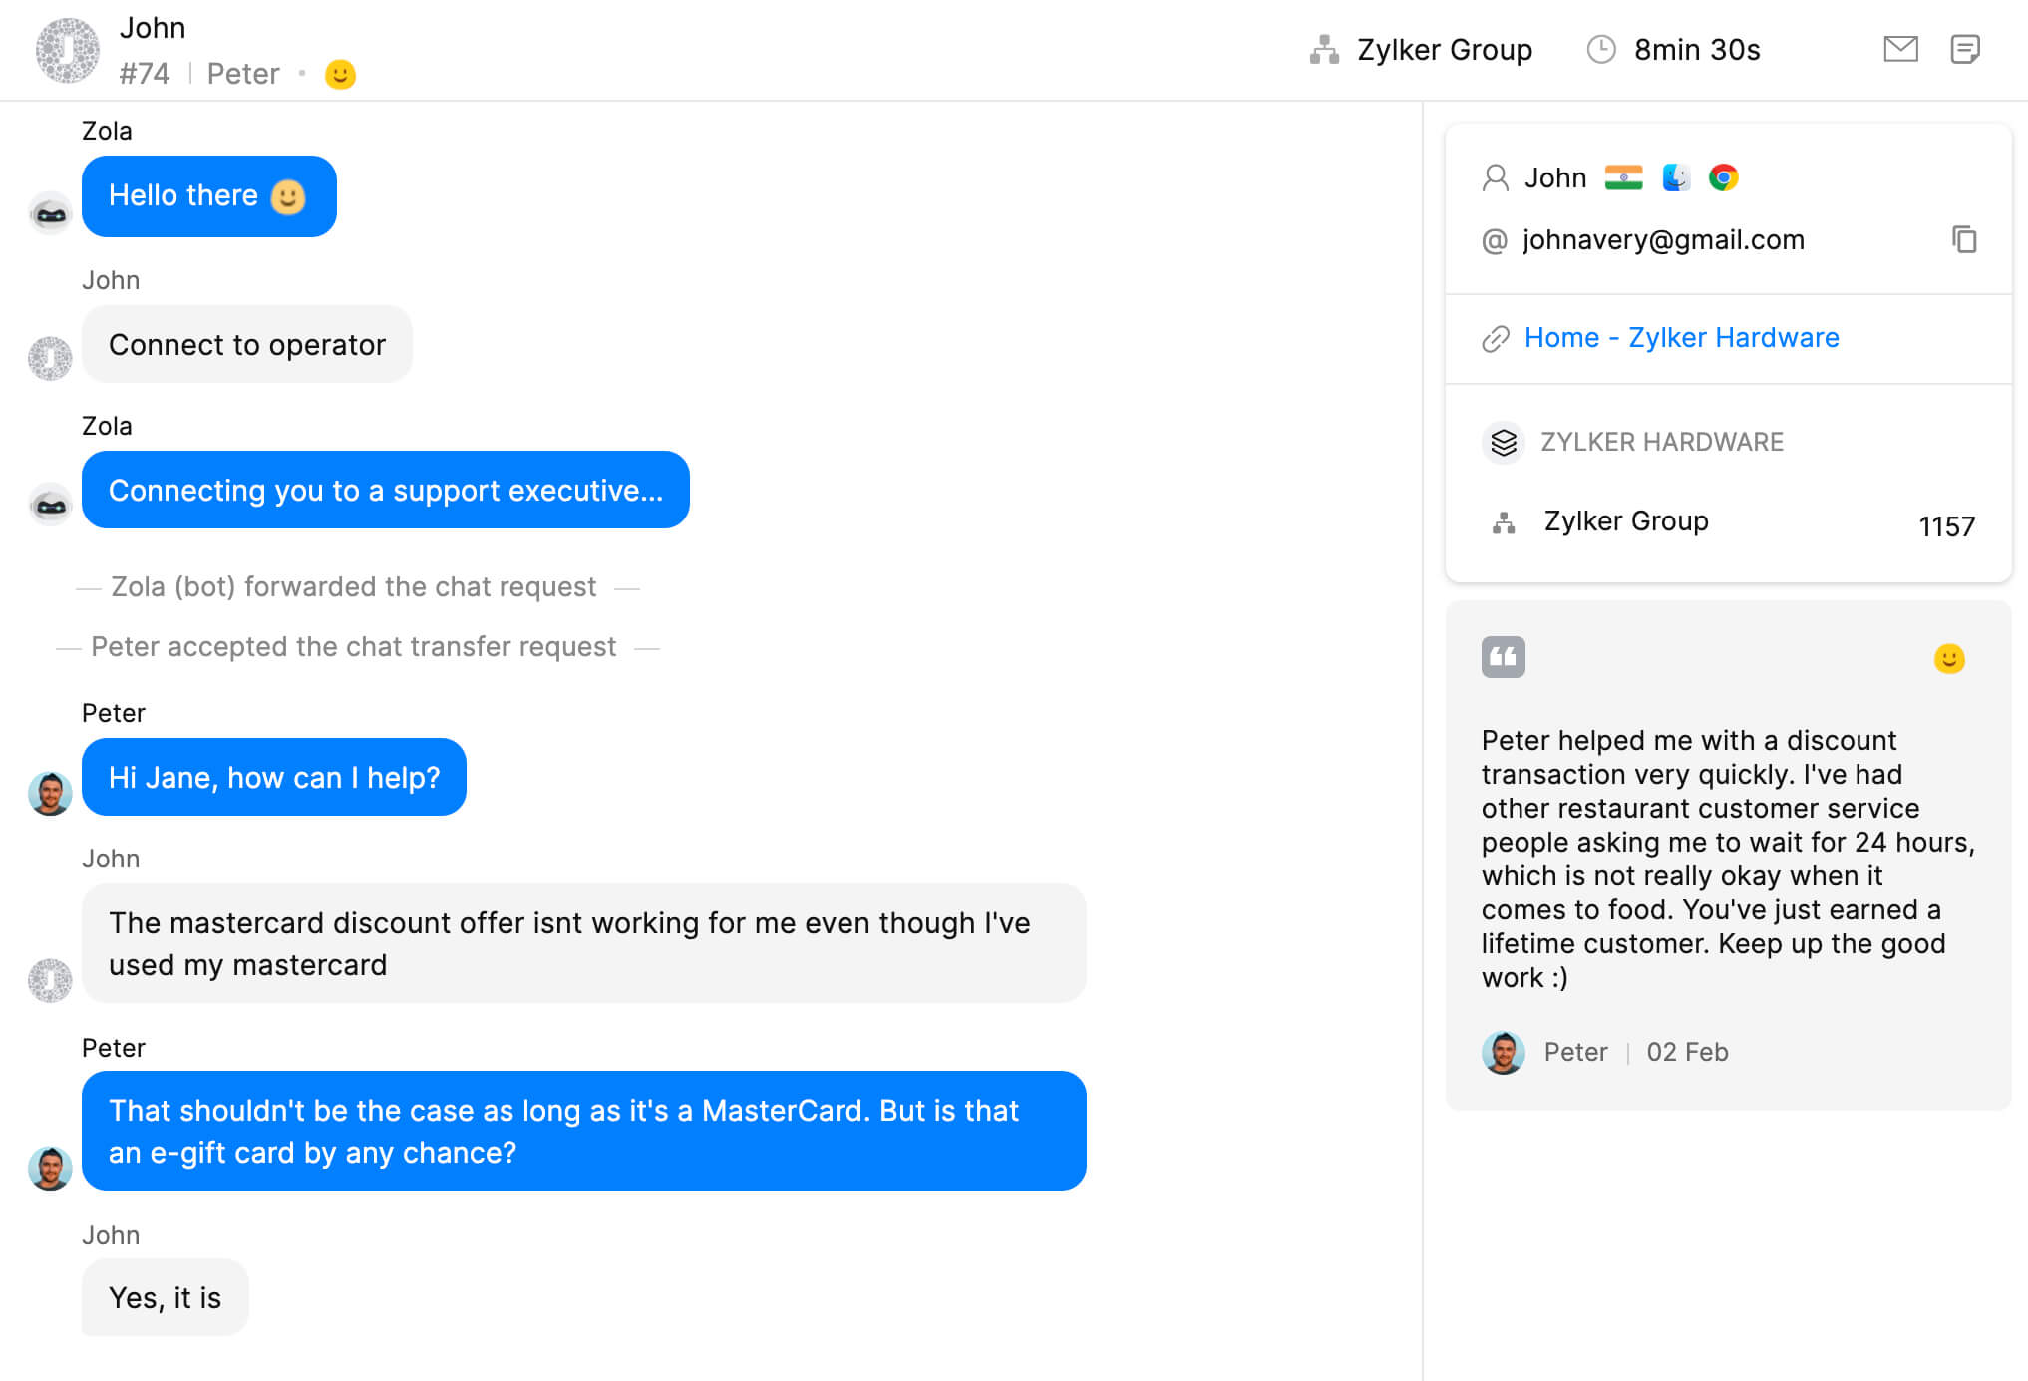Expand the Zylker Group department listing
2028x1381 pixels.
click(x=1626, y=520)
